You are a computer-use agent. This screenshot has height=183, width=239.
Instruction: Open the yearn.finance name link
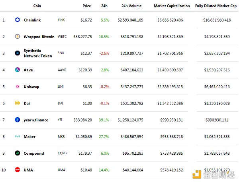(x=36, y=120)
